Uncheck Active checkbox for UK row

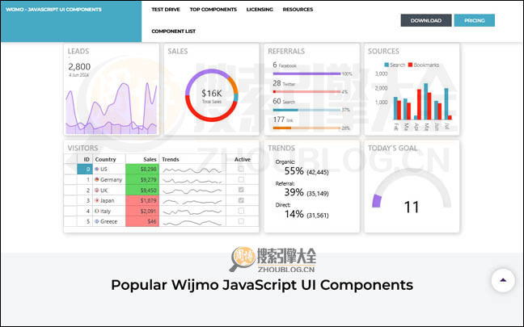click(241, 190)
